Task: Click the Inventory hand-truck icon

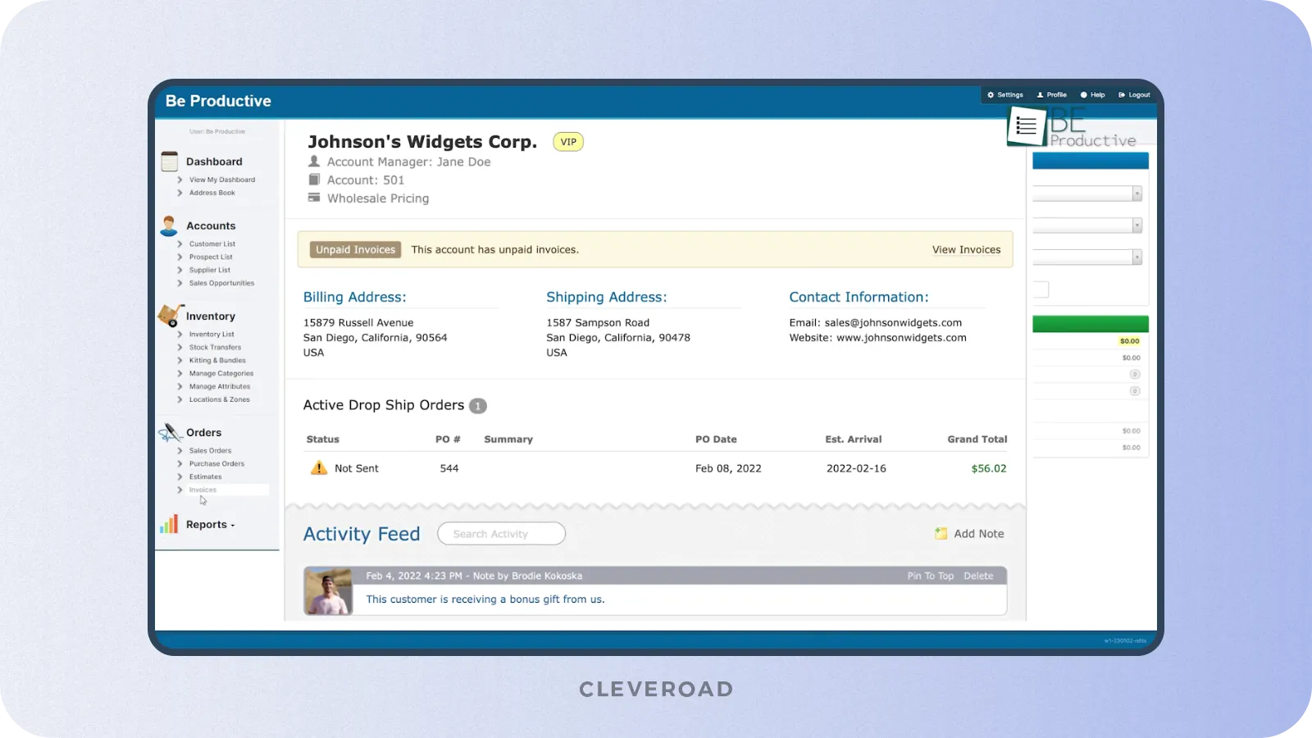Action: pyautogui.click(x=170, y=315)
